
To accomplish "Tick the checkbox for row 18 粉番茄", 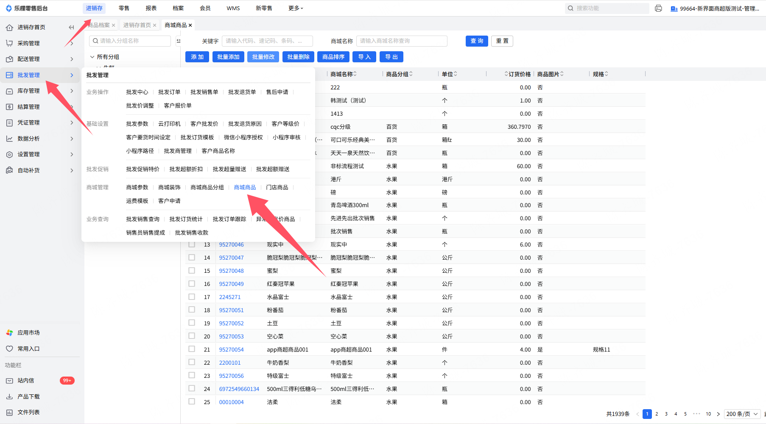I will [x=192, y=310].
